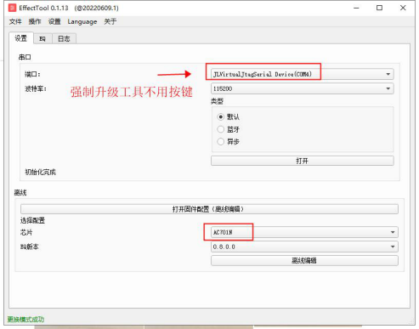The image size is (419, 329).
Task: Open the baud rate dropdown showing 115200
Action: click(303, 88)
